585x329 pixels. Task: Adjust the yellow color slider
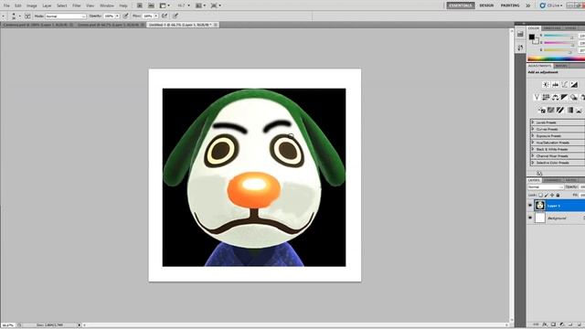click(x=558, y=50)
